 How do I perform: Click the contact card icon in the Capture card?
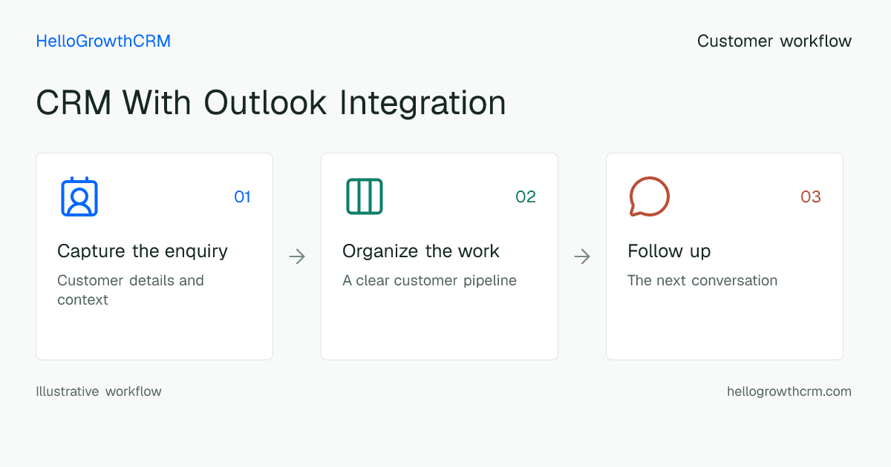79,196
